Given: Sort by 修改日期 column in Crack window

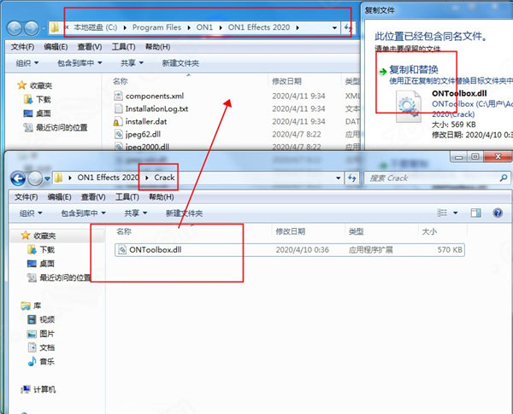Looking at the screenshot, I should 291,231.
